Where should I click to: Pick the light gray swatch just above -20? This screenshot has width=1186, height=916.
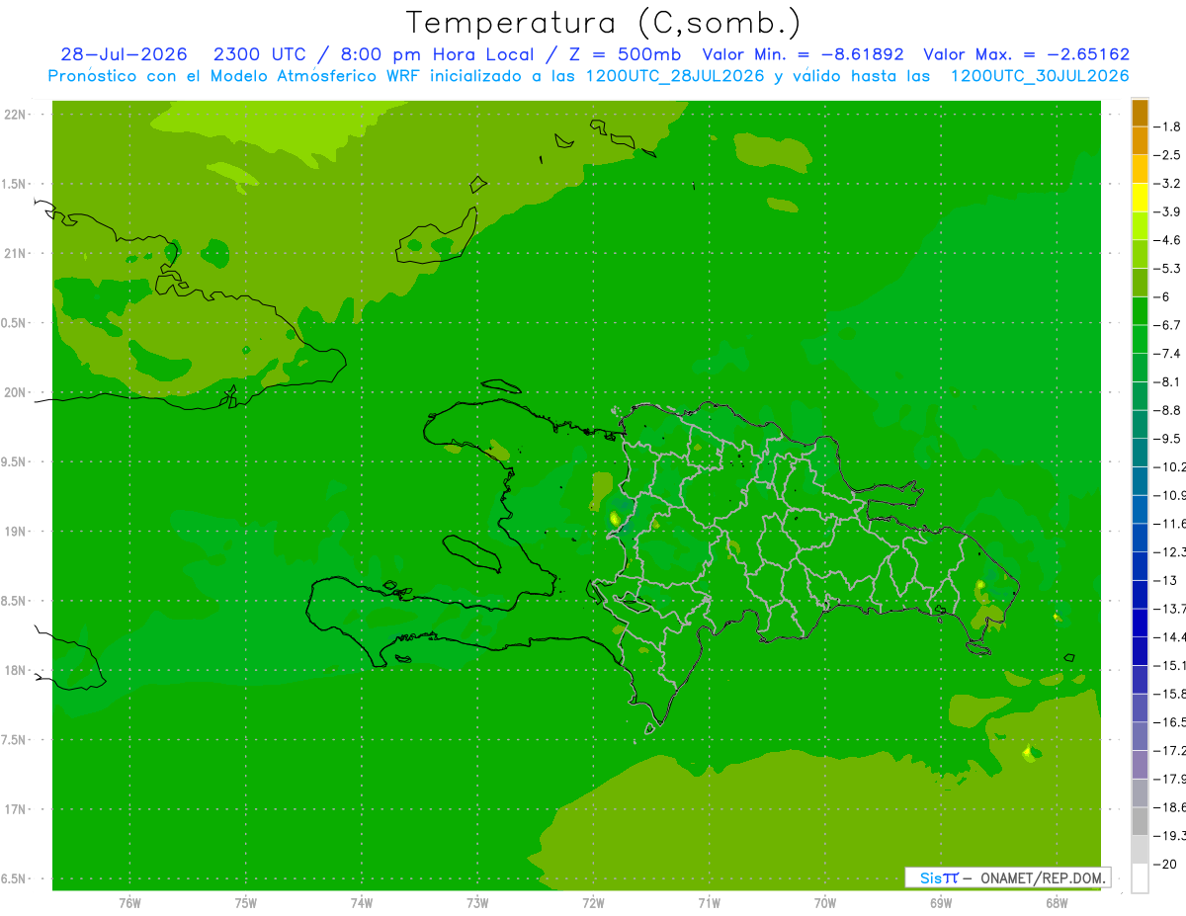(x=1140, y=850)
